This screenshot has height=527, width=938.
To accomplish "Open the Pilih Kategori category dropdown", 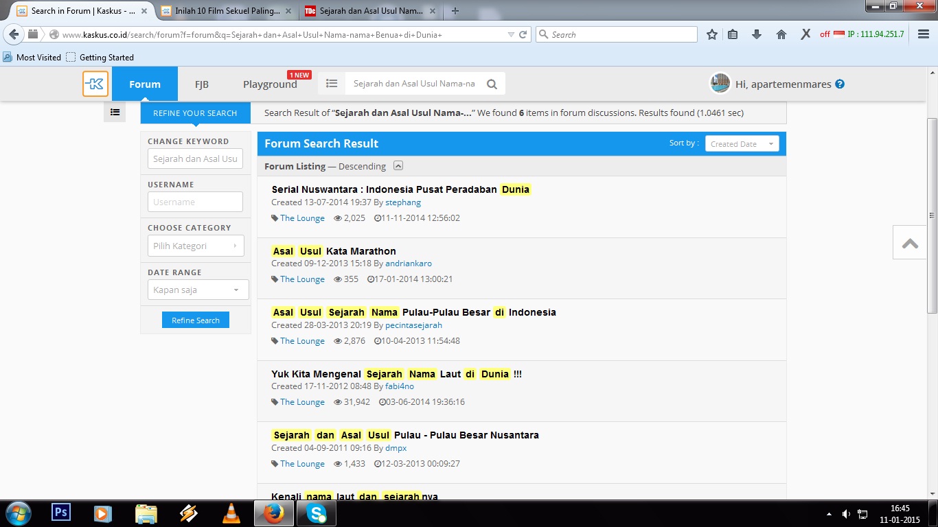I will (196, 246).
